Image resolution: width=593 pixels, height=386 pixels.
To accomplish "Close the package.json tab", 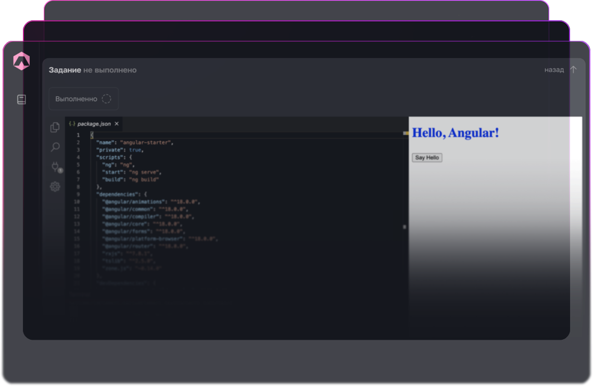I will point(117,124).
